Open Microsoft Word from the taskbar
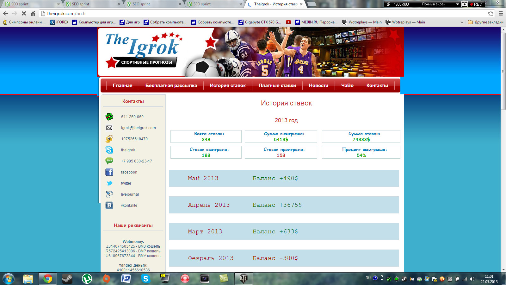506x285 pixels. (x=126, y=279)
